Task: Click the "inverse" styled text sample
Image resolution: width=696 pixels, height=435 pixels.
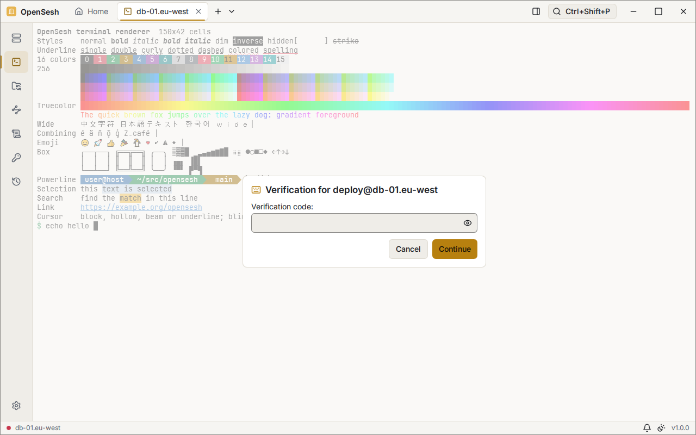Action: tap(248, 41)
